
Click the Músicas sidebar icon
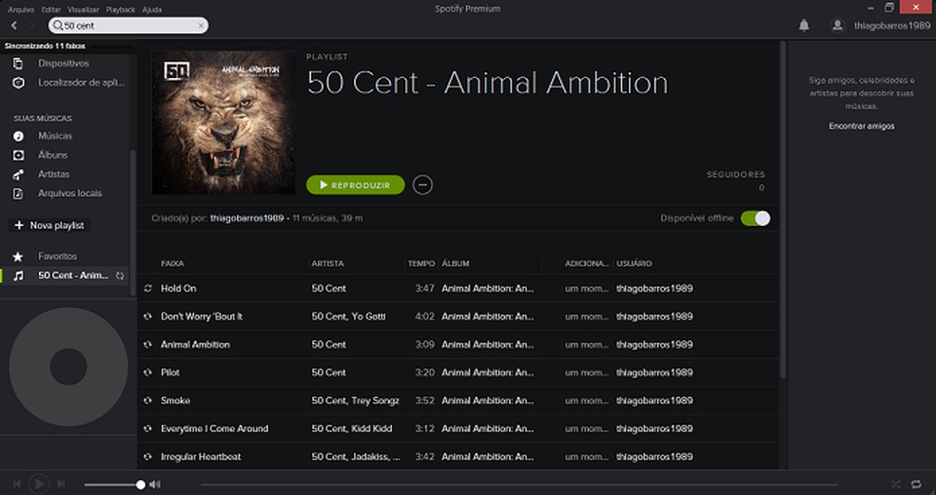pyautogui.click(x=18, y=136)
